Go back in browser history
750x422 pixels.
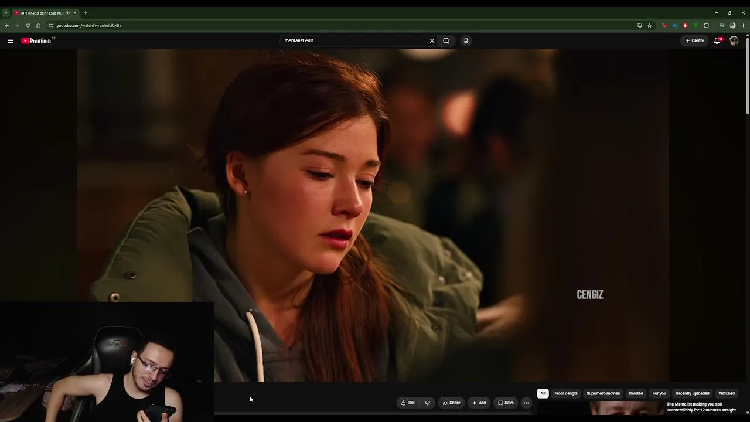coord(6,25)
